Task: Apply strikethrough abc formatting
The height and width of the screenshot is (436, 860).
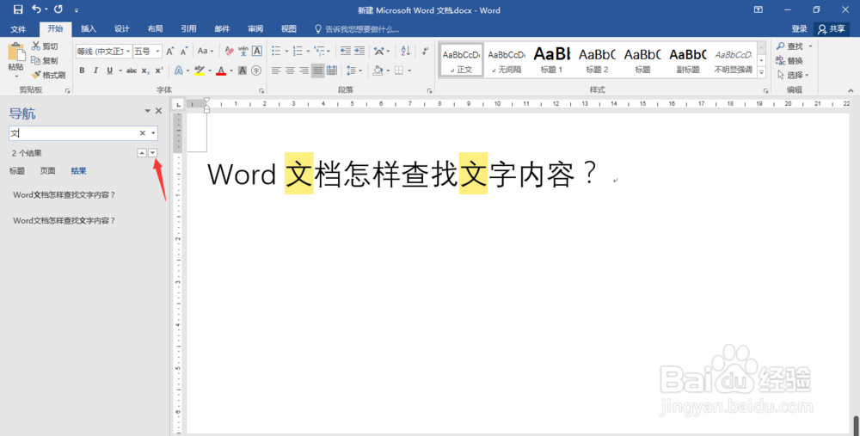Action: coord(132,71)
